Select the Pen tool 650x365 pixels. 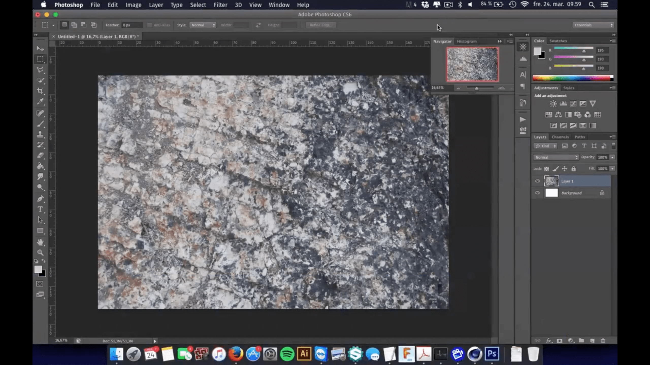click(40, 198)
